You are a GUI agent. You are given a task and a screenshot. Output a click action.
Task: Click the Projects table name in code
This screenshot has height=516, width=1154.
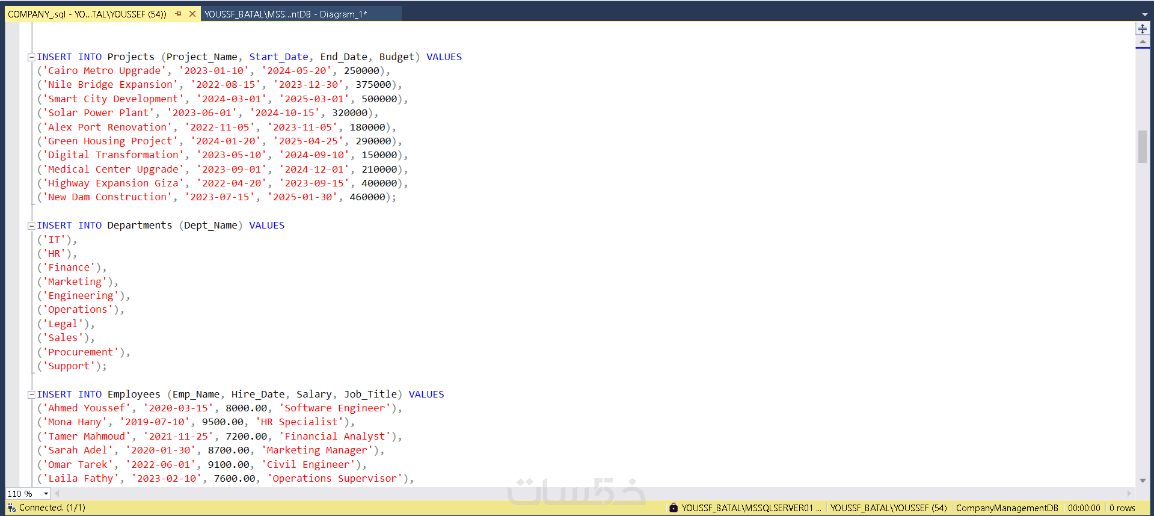[x=130, y=57]
